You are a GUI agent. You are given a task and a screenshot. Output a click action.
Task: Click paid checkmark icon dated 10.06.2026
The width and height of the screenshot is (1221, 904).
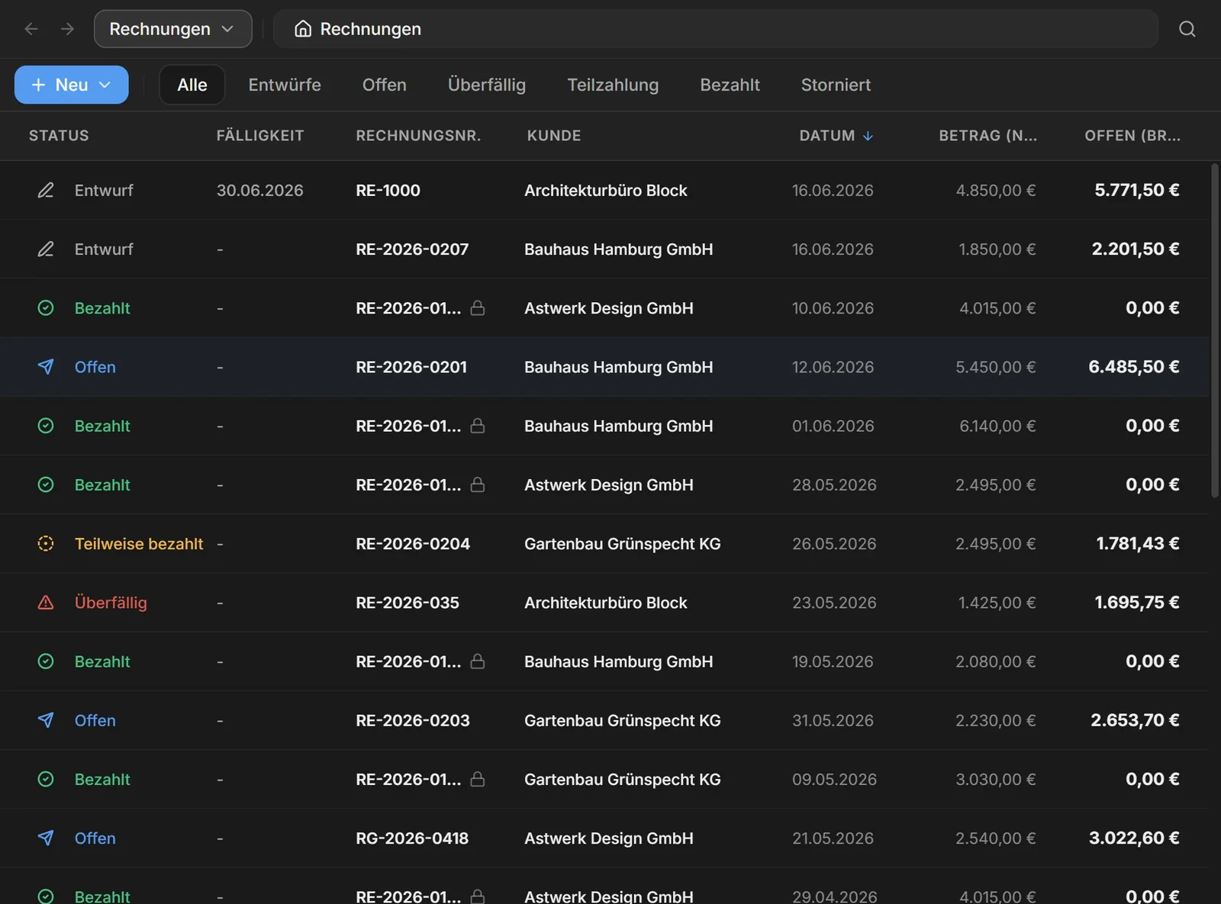coord(46,308)
